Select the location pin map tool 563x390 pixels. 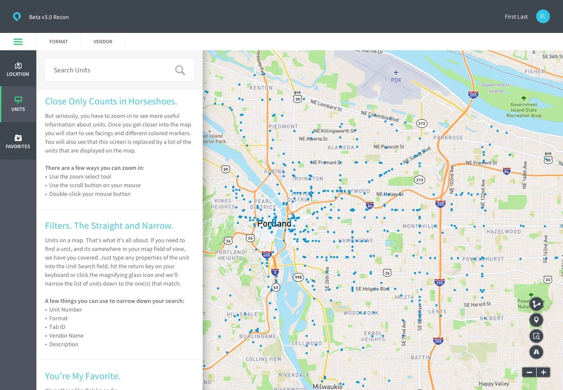tap(536, 320)
